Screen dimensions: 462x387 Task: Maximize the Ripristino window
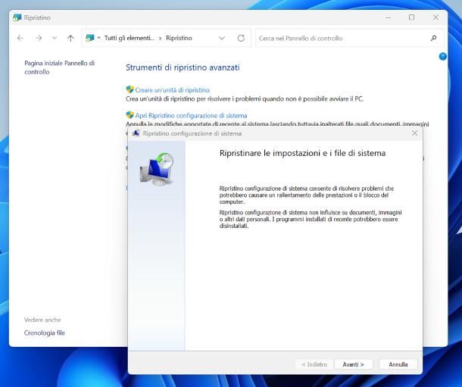coord(411,17)
